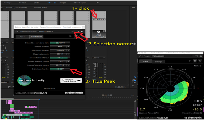Pause the loudness radar measurement

click(x=195, y=61)
